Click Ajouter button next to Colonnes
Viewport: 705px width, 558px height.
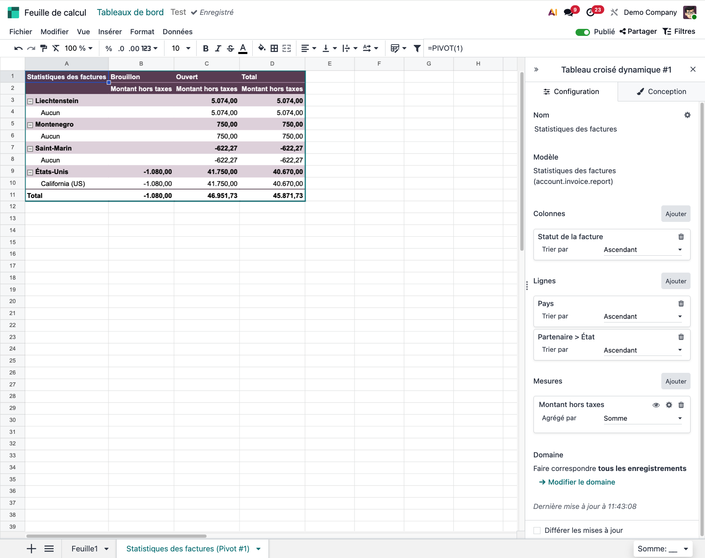click(675, 214)
